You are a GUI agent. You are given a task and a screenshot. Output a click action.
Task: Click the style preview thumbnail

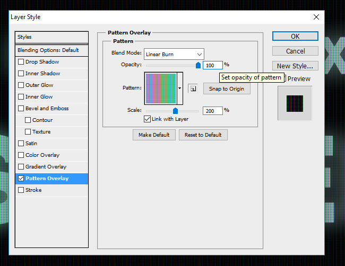(295, 103)
